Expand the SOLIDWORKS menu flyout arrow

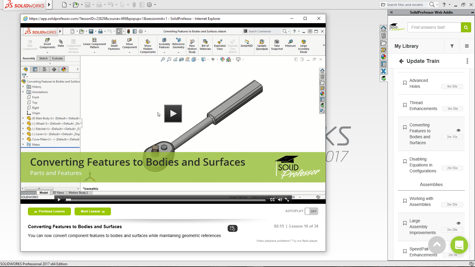click(49, 5)
